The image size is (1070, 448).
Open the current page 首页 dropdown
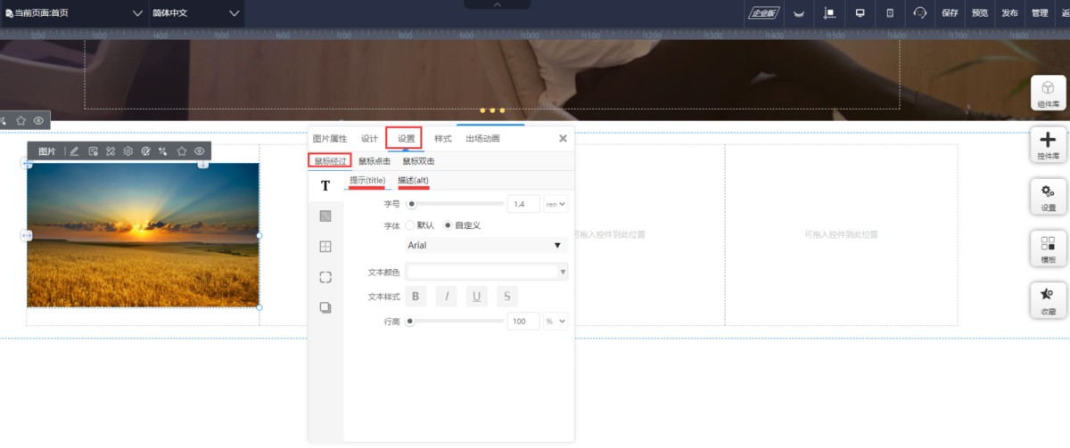pos(73,13)
